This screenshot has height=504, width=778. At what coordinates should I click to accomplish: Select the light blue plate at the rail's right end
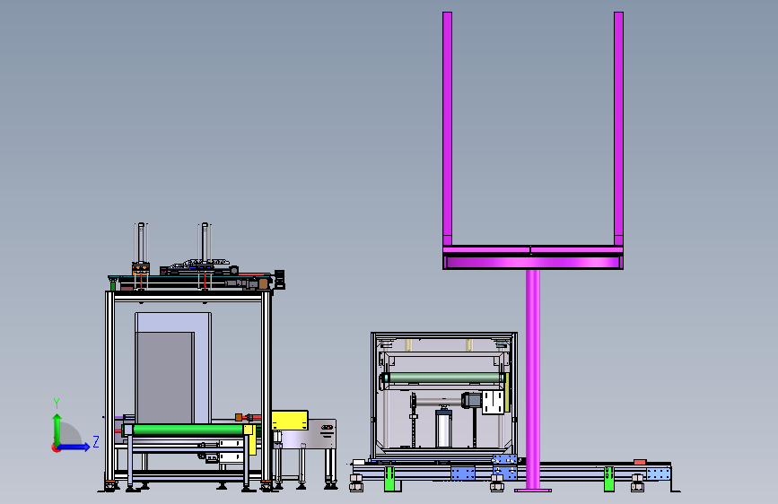[659, 474]
